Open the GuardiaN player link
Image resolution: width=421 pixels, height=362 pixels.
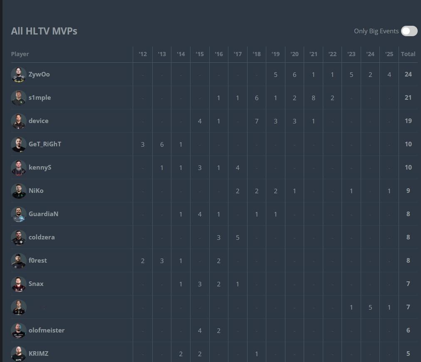(x=43, y=214)
